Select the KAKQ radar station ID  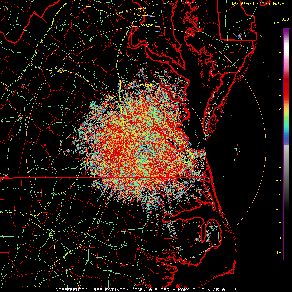coord(184,290)
